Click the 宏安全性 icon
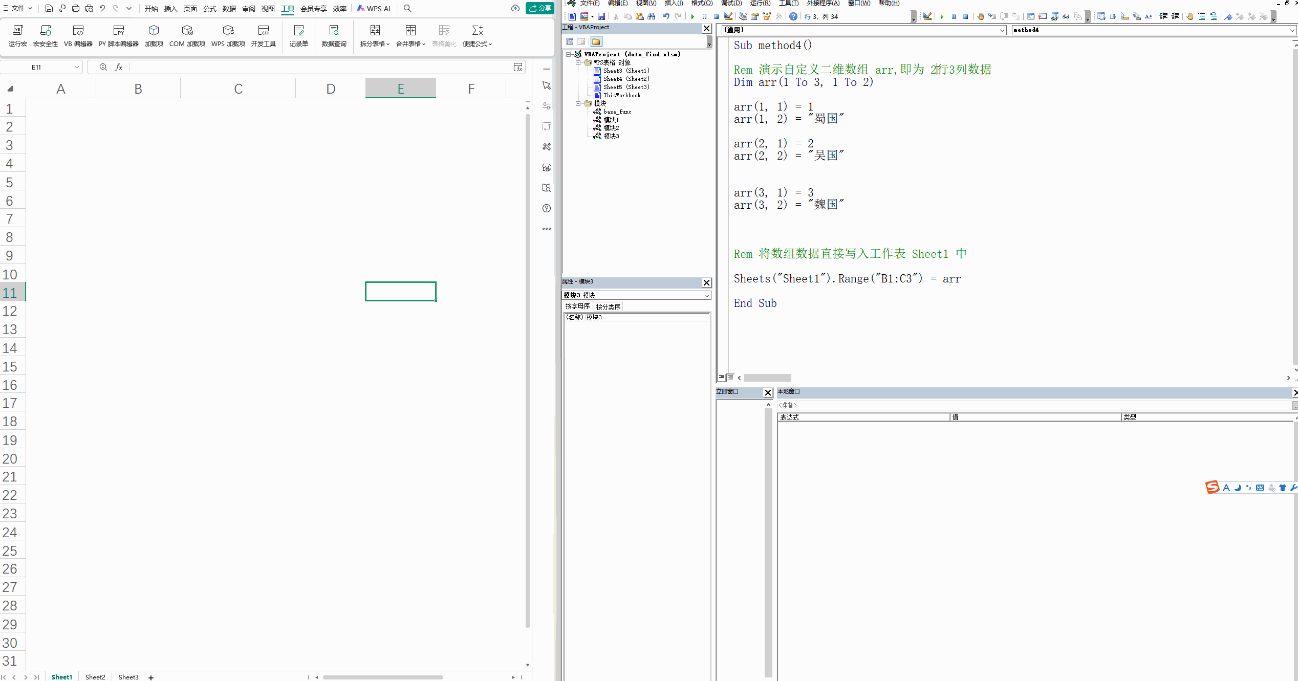The image size is (1298, 681). pyautogui.click(x=46, y=36)
